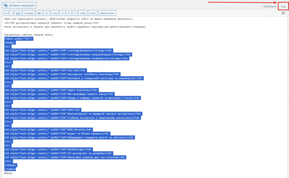Screen dimensions: 289x178
Task: Insert deleted text del tag button
Action: point(39,13)
